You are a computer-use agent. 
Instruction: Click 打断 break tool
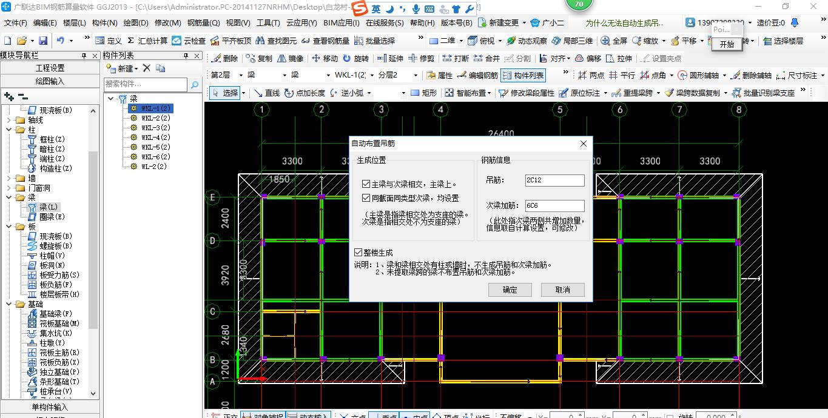tap(455, 58)
